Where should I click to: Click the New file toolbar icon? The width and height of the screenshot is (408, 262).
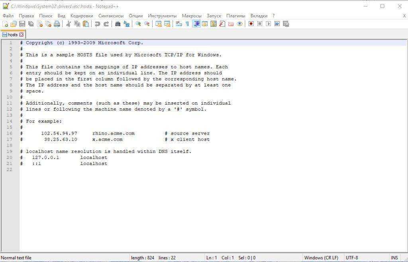pyautogui.click(x=5, y=24)
